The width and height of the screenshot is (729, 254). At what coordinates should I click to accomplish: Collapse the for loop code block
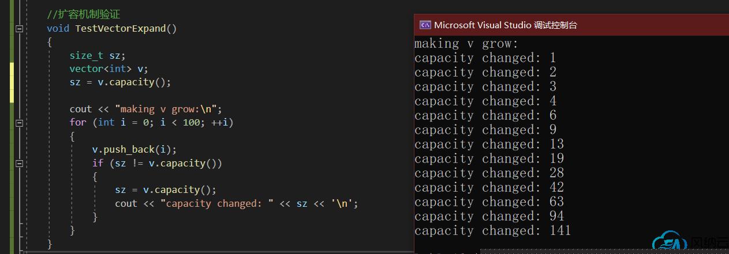pos(19,123)
